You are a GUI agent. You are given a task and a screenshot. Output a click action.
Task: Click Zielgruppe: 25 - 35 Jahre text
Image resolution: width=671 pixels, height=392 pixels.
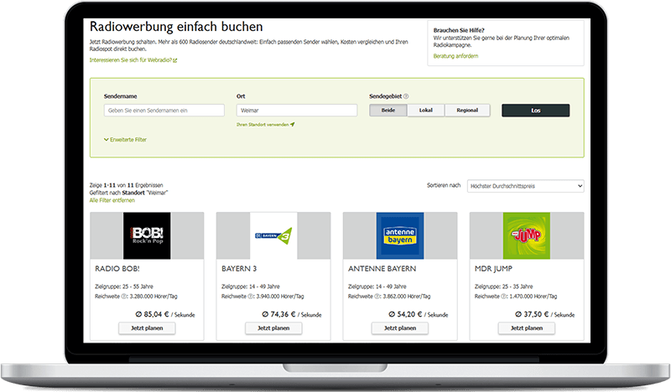504,286
